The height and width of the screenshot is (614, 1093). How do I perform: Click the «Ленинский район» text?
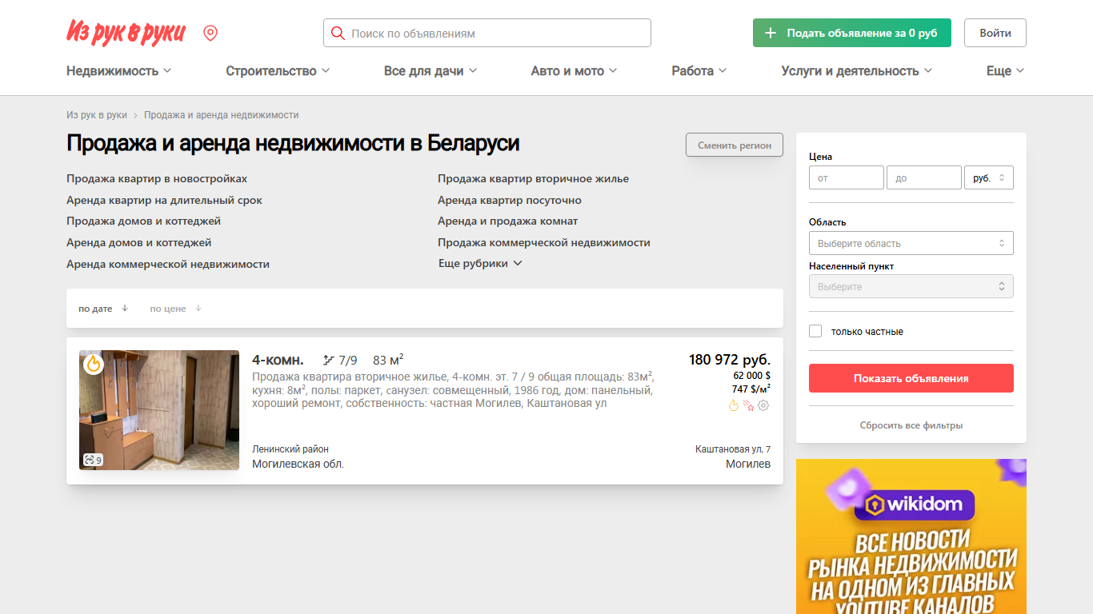point(290,449)
